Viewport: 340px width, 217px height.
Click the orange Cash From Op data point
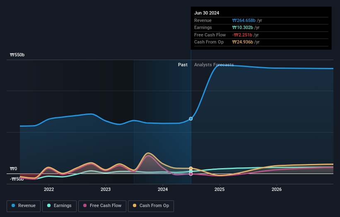[x=191, y=169]
